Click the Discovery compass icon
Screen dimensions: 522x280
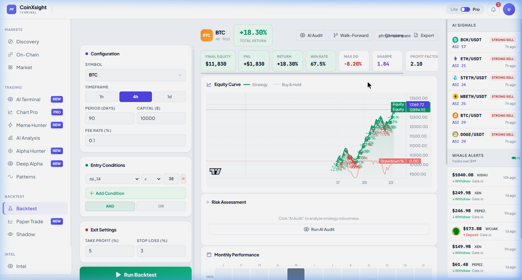[10, 42]
